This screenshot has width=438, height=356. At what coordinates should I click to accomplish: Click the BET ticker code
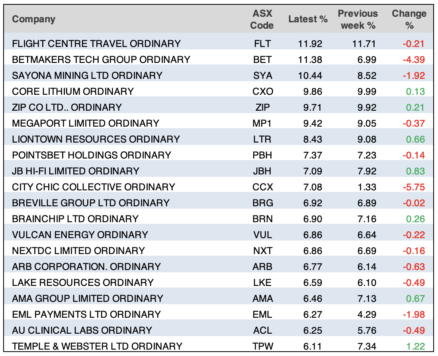click(262, 59)
